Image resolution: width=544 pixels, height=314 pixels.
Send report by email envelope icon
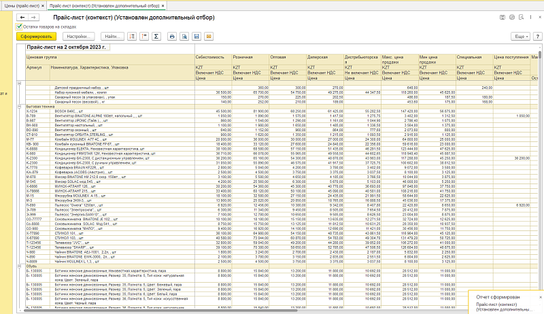pos(209,35)
